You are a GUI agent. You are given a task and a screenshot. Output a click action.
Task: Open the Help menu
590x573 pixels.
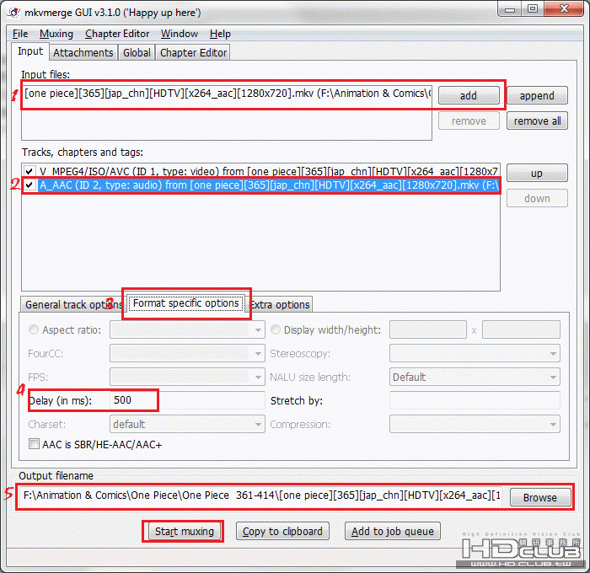click(x=220, y=34)
